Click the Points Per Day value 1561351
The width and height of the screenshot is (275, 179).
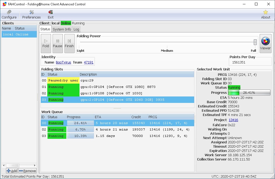click(x=239, y=62)
